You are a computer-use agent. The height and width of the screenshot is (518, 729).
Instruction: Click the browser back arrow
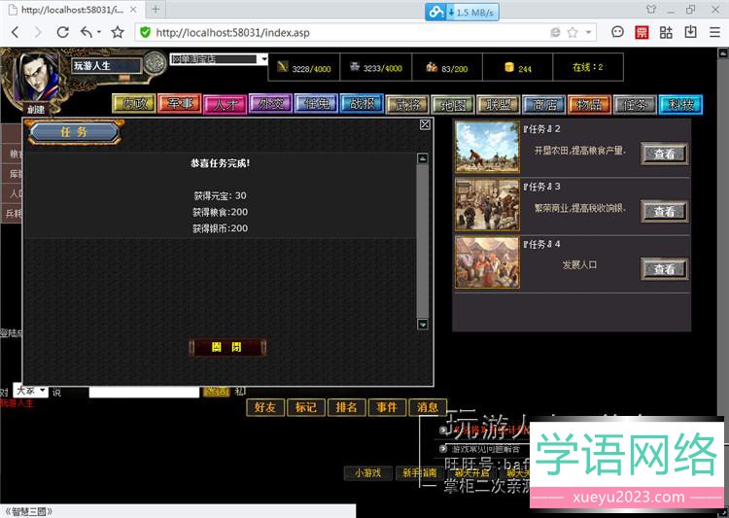(x=15, y=32)
